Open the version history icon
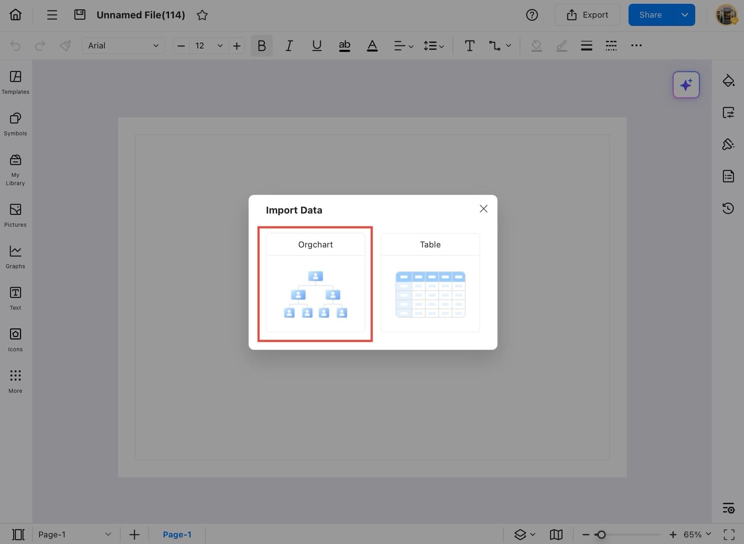The height and width of the screenshot is (544, 744). (728, 208)
